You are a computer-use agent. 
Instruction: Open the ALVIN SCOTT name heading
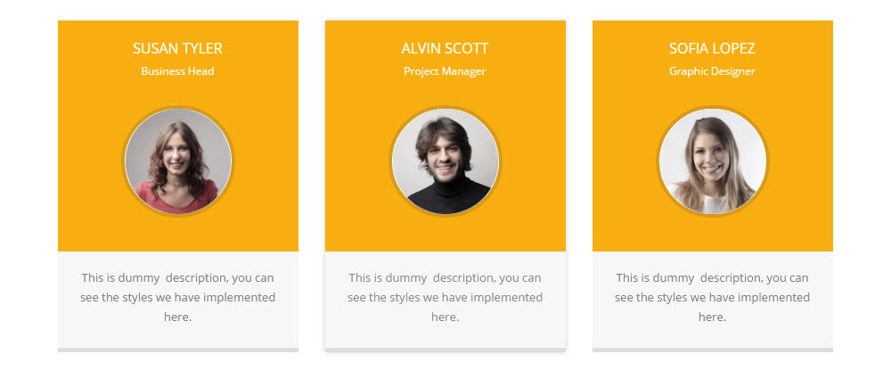[445, 48]
